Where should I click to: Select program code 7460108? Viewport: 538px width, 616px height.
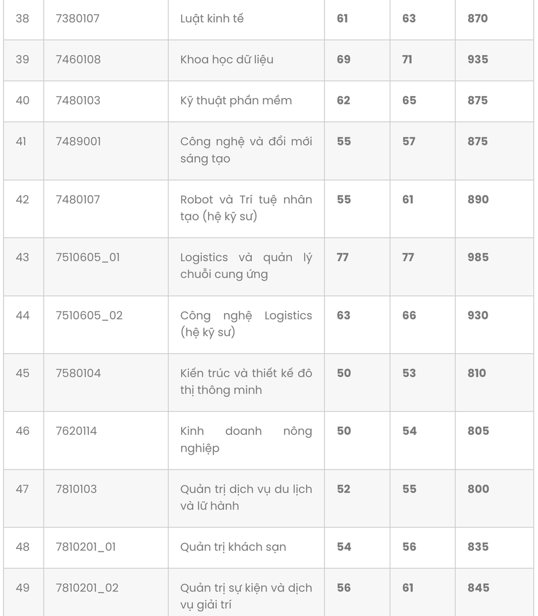click(x=78, y=60)
